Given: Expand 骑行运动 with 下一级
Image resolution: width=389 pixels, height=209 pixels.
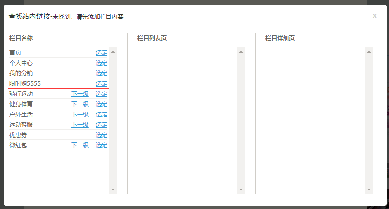Looking at the screenshot, I should pos(80,94).
